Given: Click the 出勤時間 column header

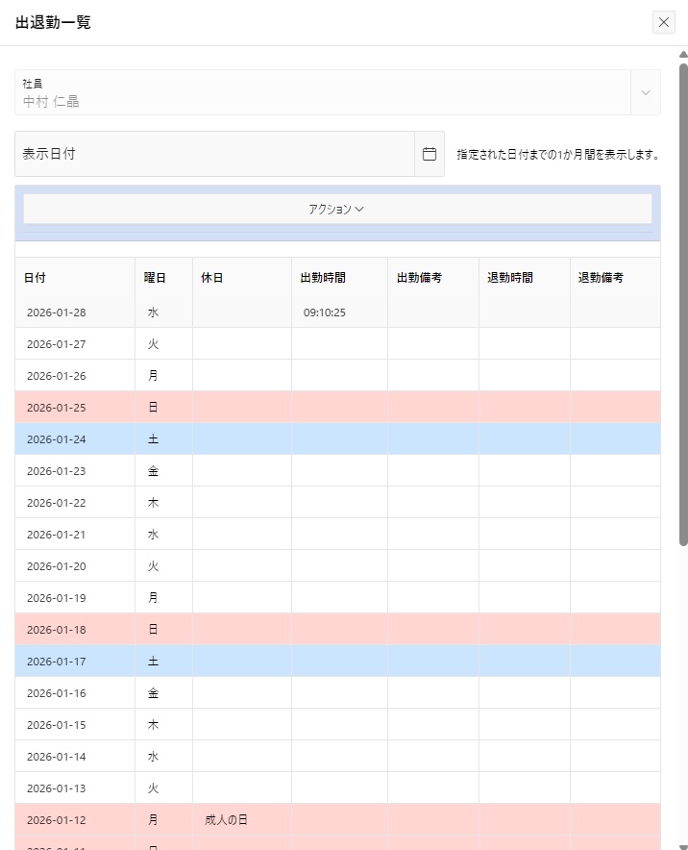Looking at the screenshot, I should 323,278.
